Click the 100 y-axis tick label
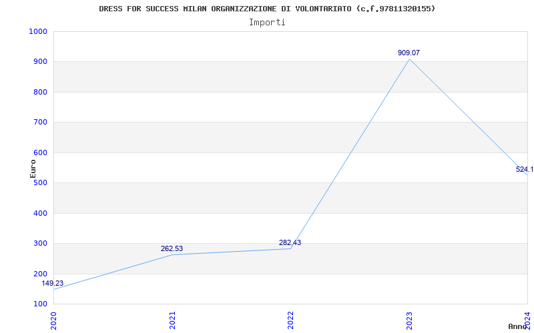534x333 pixels. click(40, 304)
